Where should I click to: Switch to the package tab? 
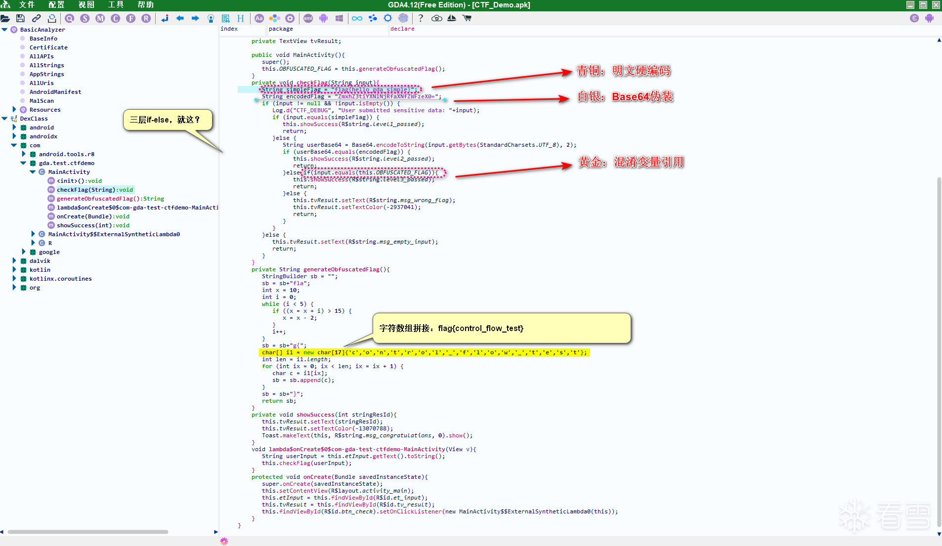[x=281, y=29]
